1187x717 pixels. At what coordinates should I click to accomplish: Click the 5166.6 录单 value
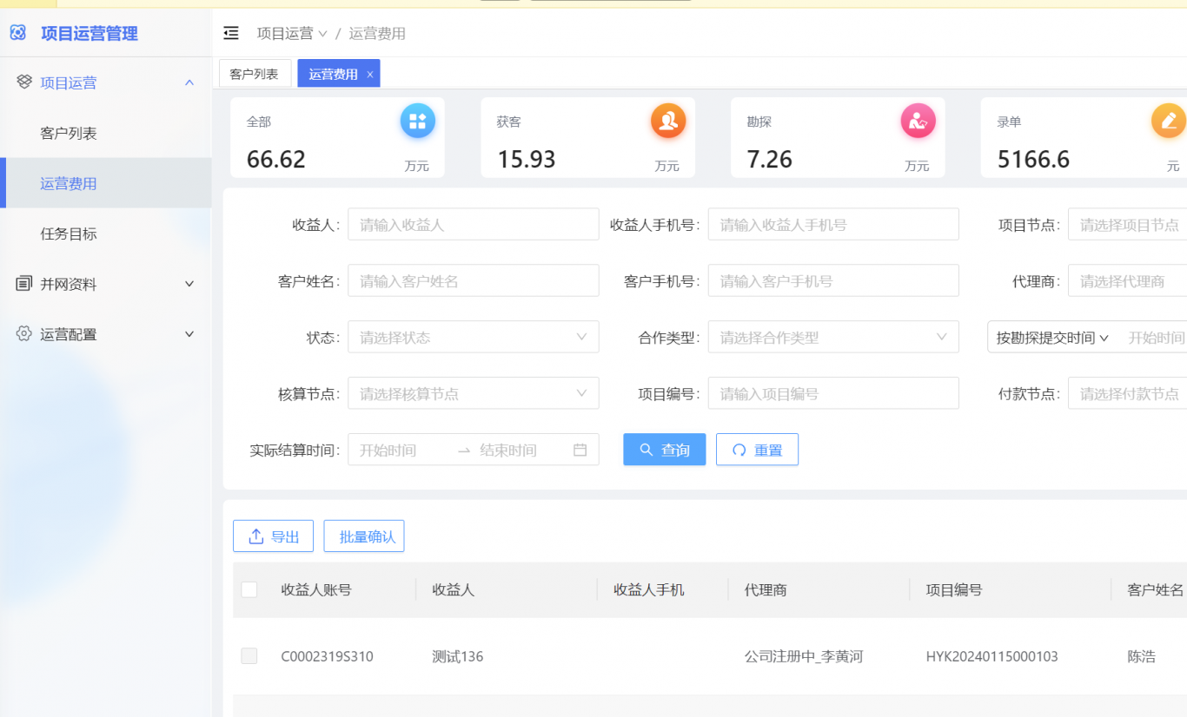tap(1033, 160)
